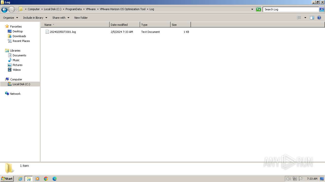Click the Action Center flag icon
The width and height of the screenshot is (325, 182).
tap(301, 179)
